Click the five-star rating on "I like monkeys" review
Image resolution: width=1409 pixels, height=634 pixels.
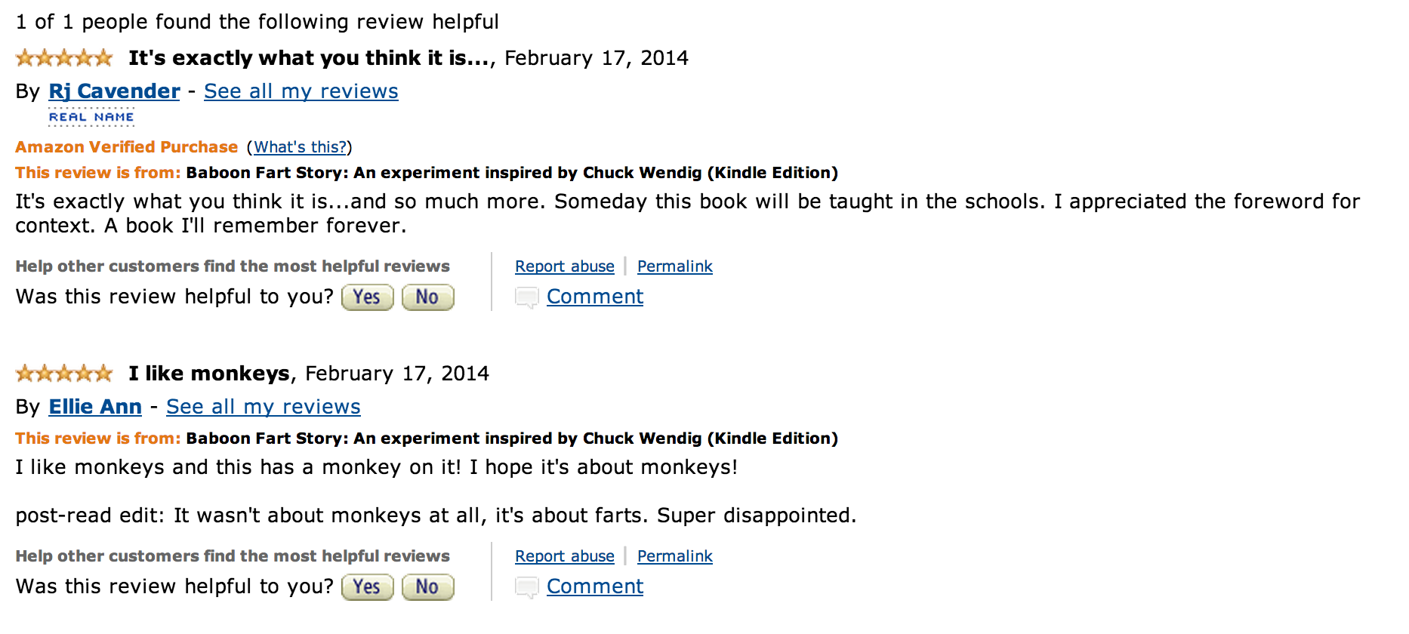click(64, 374)
